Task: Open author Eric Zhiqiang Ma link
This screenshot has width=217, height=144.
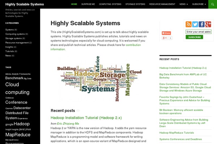Action: 68,123
